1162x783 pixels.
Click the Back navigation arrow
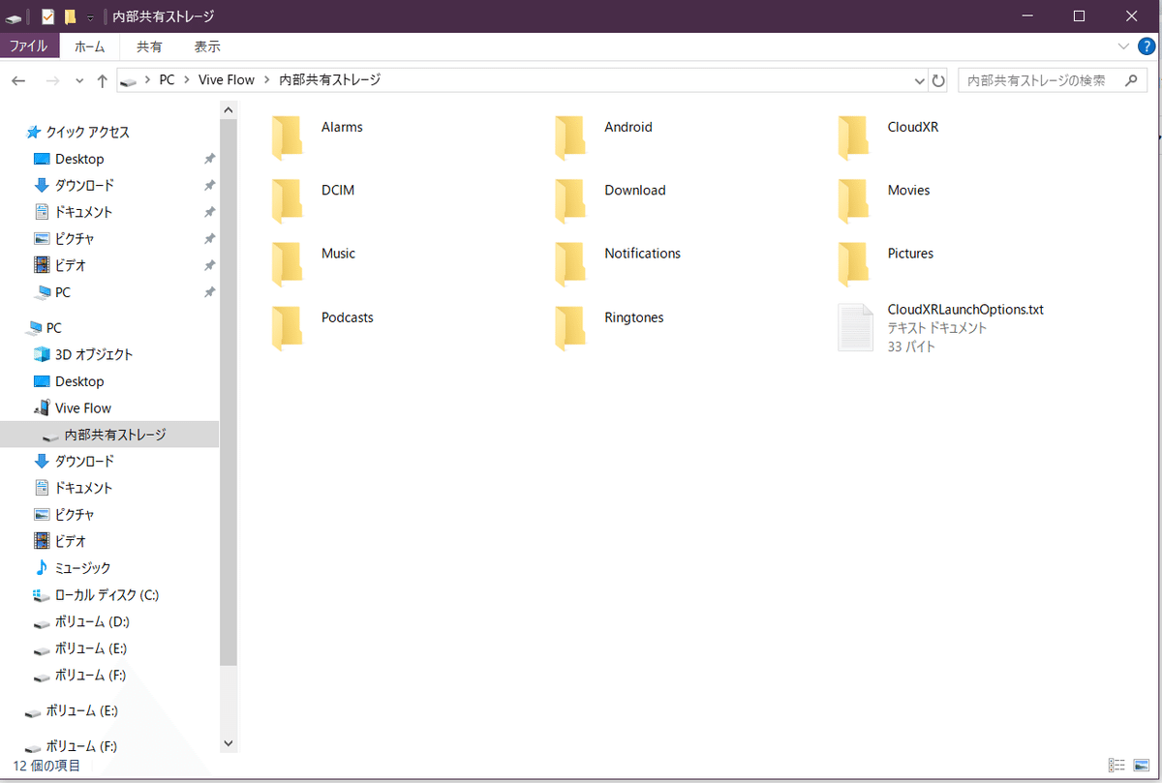18,80
